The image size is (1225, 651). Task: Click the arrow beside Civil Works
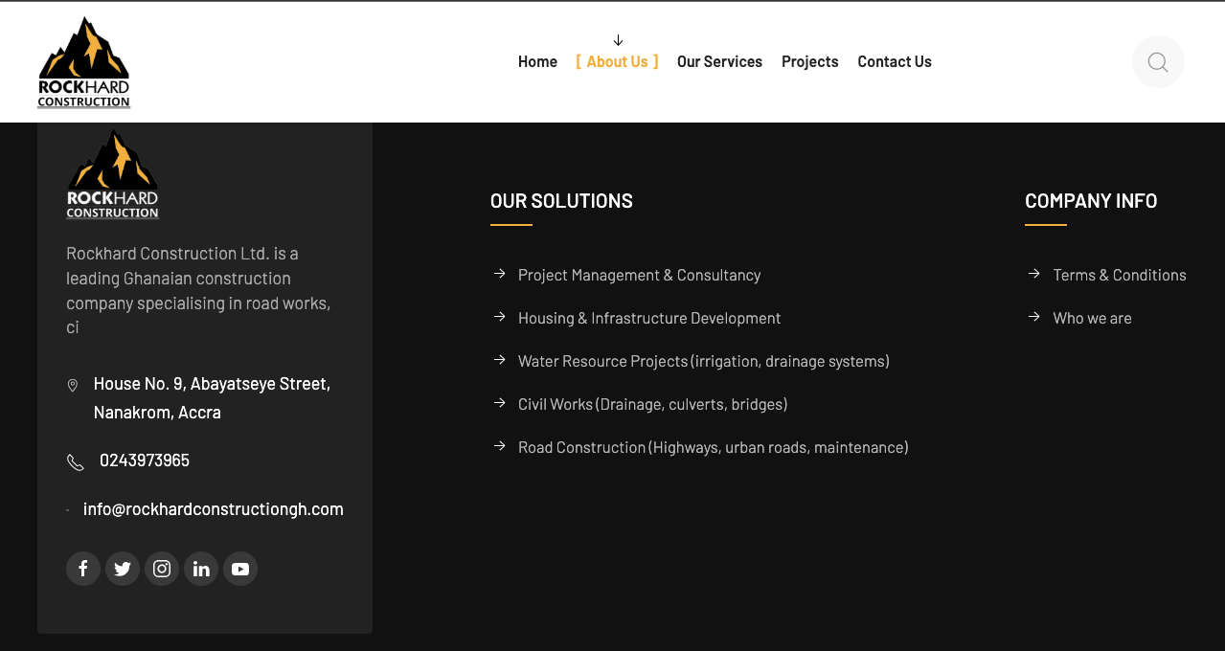click(x=499, y=403)
